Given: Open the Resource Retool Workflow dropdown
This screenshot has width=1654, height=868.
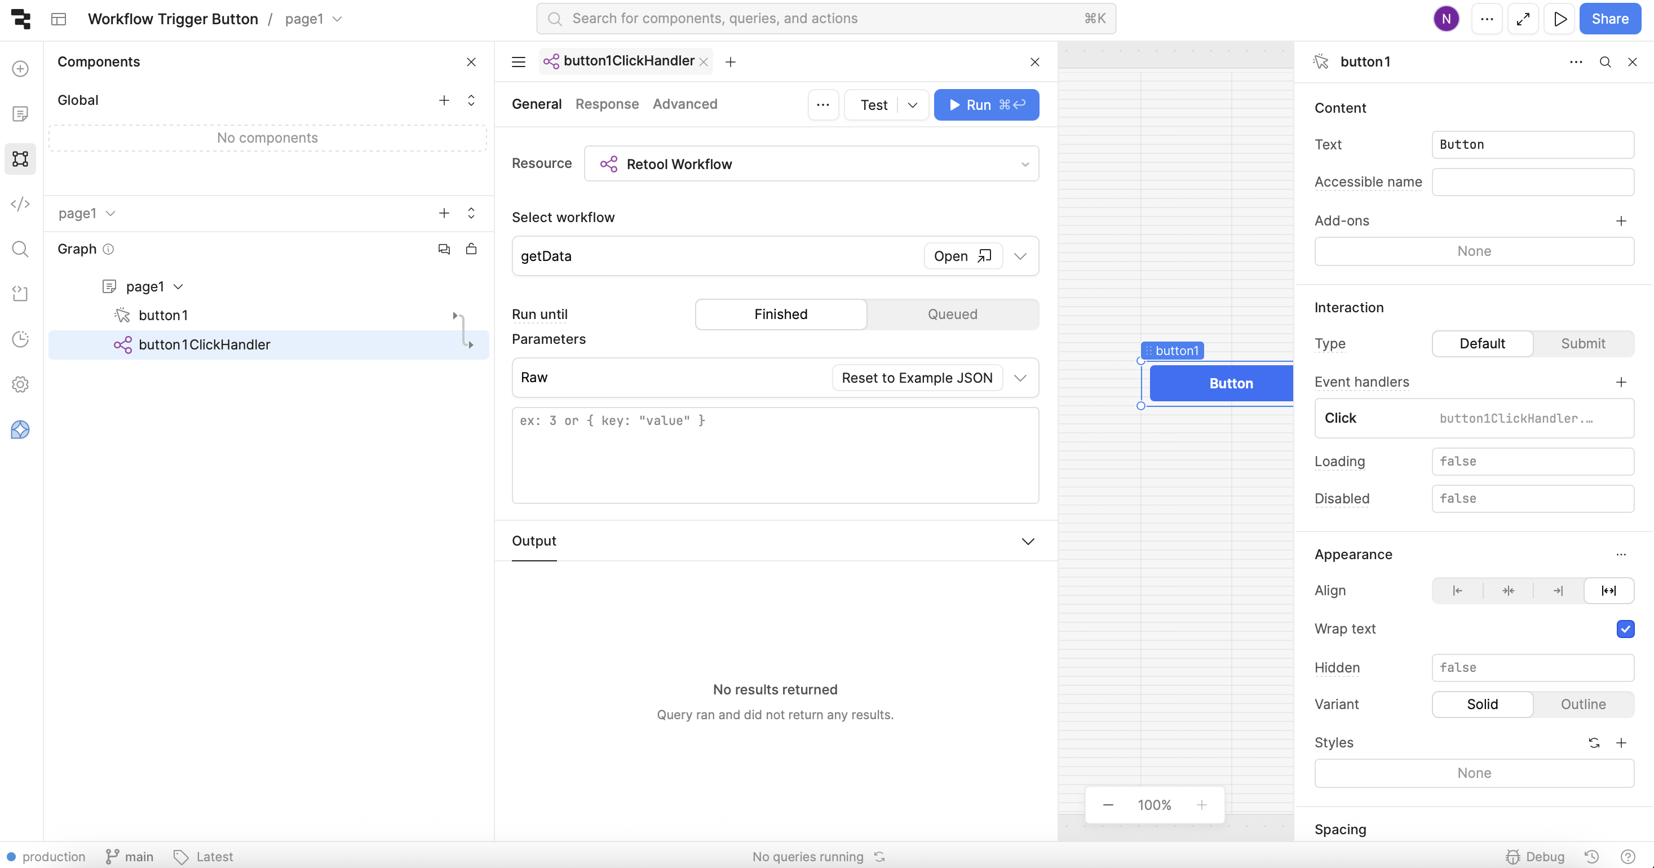Looking at the screenshot, I should pyautogui.click(x=811, y=165).
